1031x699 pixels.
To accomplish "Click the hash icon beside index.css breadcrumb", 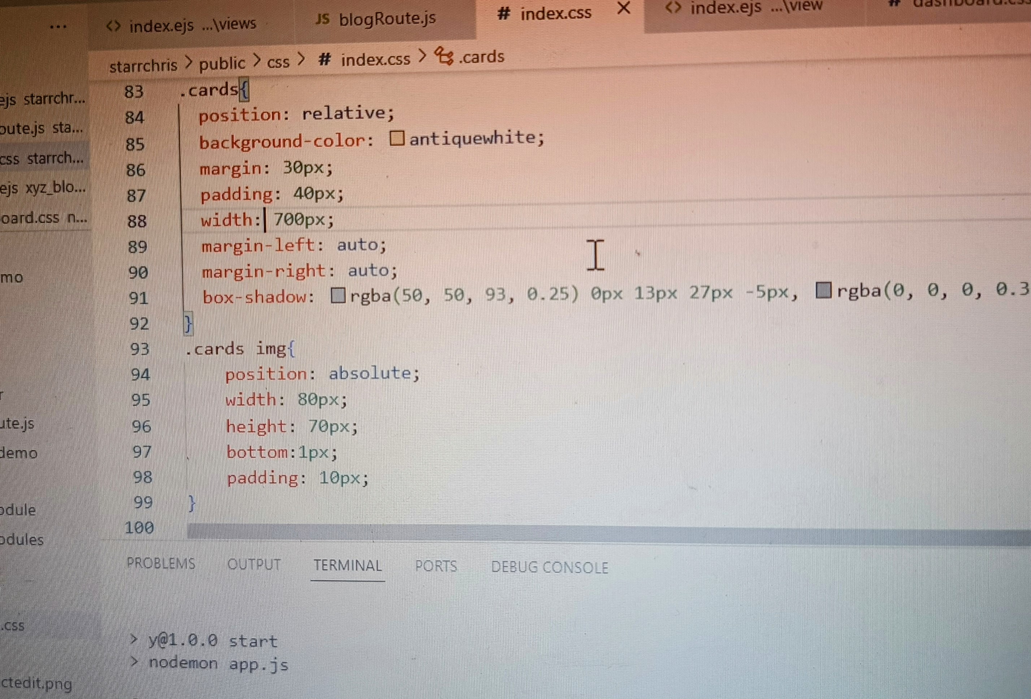I will 325,59.
